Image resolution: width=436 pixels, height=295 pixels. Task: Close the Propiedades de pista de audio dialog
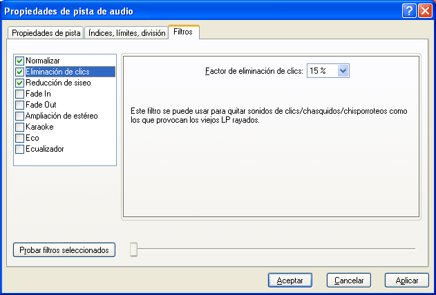(x=424, y=11)
